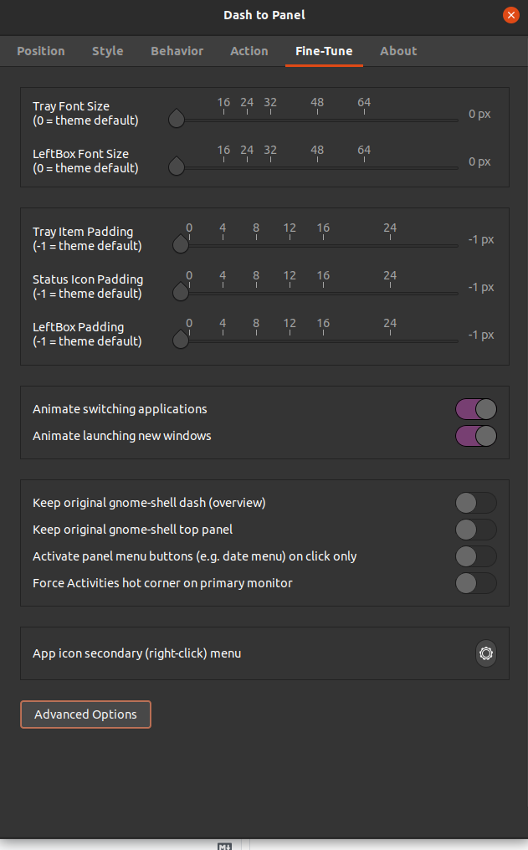Viewport: 528px width, 850px height.
Task: Close the Dash to Panel window
Action: [510, 15]
